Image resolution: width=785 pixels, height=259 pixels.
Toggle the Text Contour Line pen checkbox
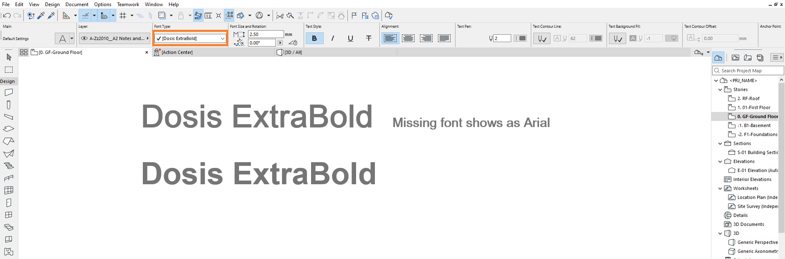click(x=542, y=39)
